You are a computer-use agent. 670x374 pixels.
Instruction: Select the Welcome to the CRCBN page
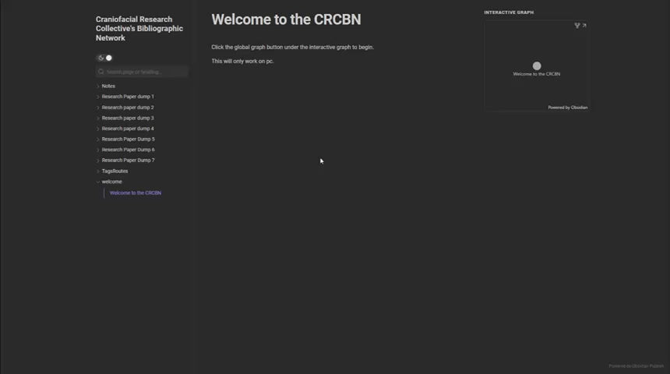coord(135,192)
